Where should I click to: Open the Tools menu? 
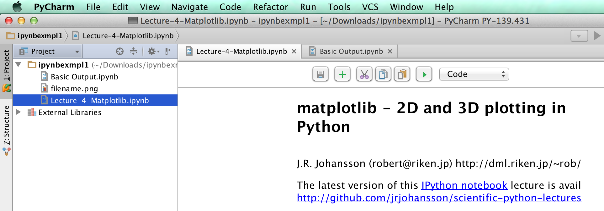pyautogui.click(x=339, y=7)
